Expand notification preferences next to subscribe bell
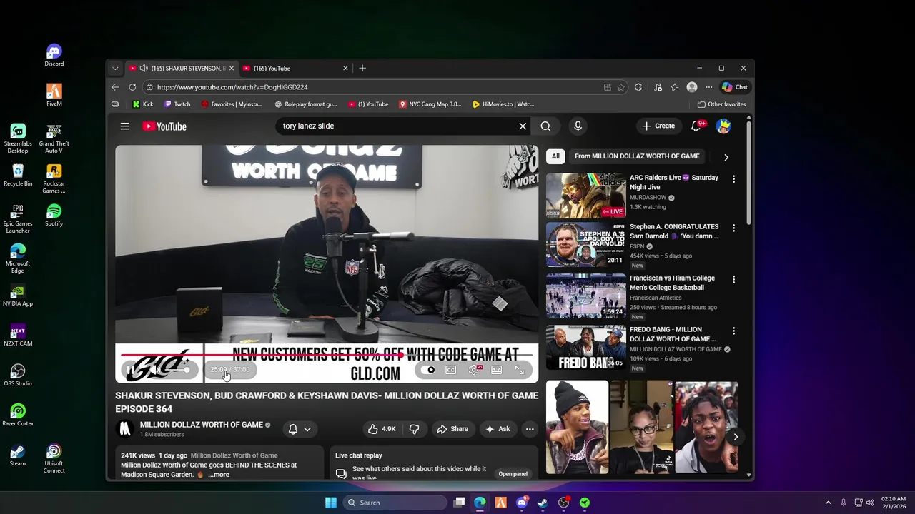The height and width of the screenshot is (514, 915). pyautogui.click(x=307, y=429)
